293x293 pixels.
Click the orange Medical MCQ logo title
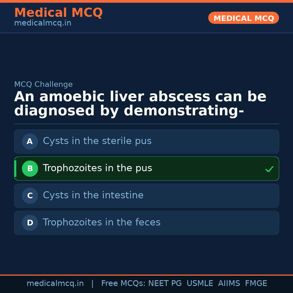tap(58, 13)
